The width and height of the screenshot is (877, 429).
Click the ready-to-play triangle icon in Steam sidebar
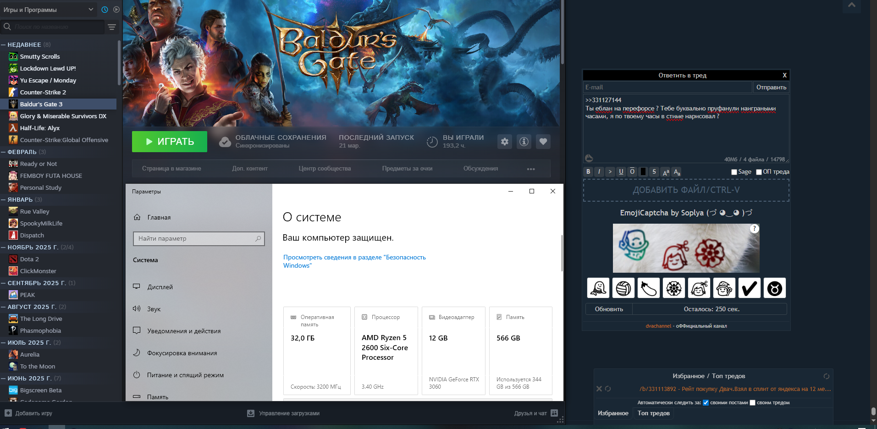116,10
